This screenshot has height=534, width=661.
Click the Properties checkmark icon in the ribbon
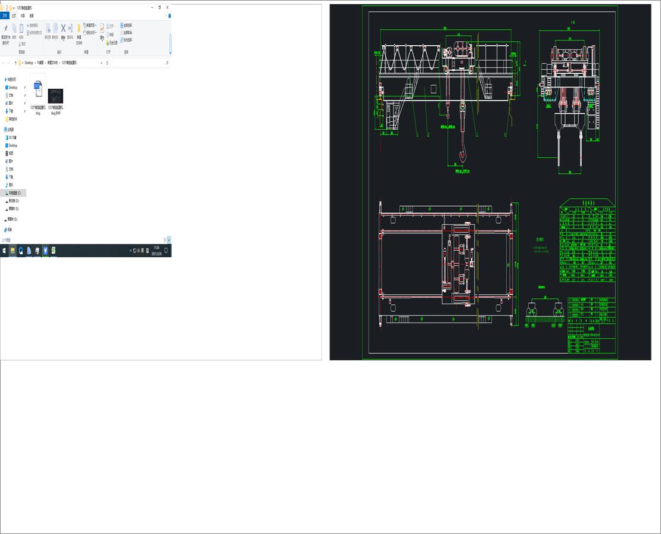[102, 28]
